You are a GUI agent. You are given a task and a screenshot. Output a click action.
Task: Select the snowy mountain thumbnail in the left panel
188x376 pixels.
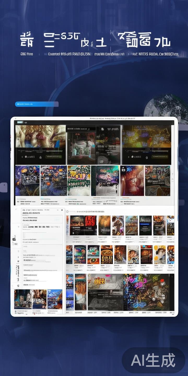(55, 299)
